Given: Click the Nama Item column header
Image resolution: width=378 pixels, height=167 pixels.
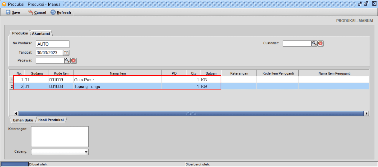Looking at the screenshot, I should [x=118, y=73].
